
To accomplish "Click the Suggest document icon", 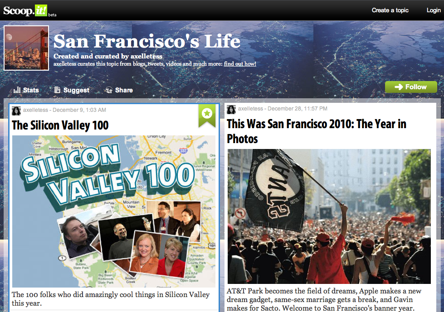I will tap(57, 90).
